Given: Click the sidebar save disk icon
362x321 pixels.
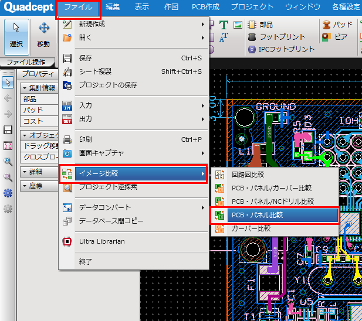Looking at the screenshot, I should (x=8, y=130).
